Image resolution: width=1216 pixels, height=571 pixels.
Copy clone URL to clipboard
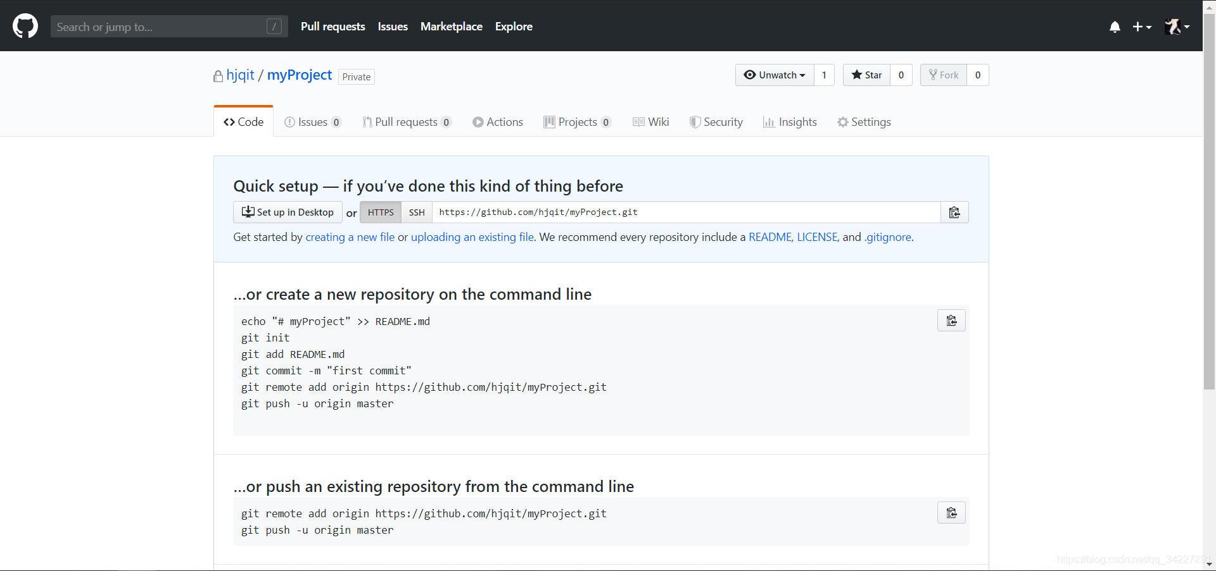954,212
